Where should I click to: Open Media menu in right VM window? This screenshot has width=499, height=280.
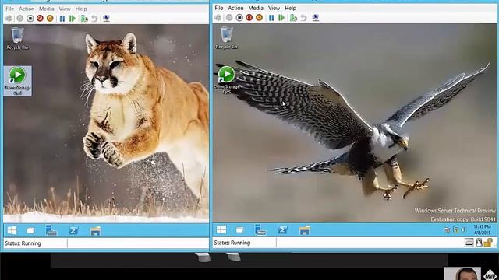tap(256, 8)
